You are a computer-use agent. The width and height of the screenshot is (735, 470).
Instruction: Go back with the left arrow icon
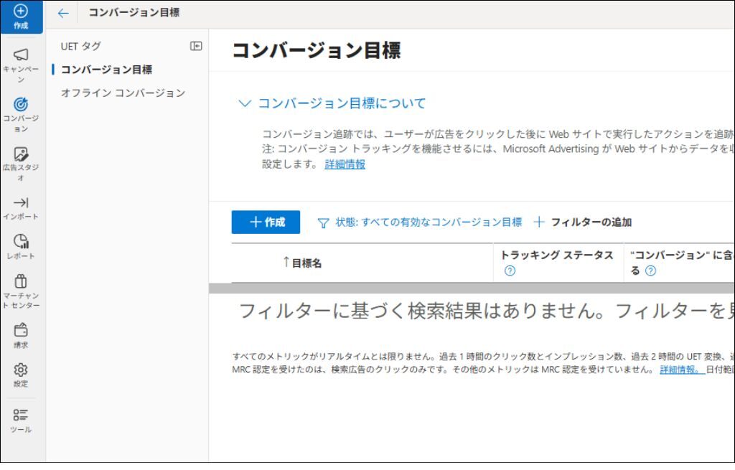tap(63, 13)
